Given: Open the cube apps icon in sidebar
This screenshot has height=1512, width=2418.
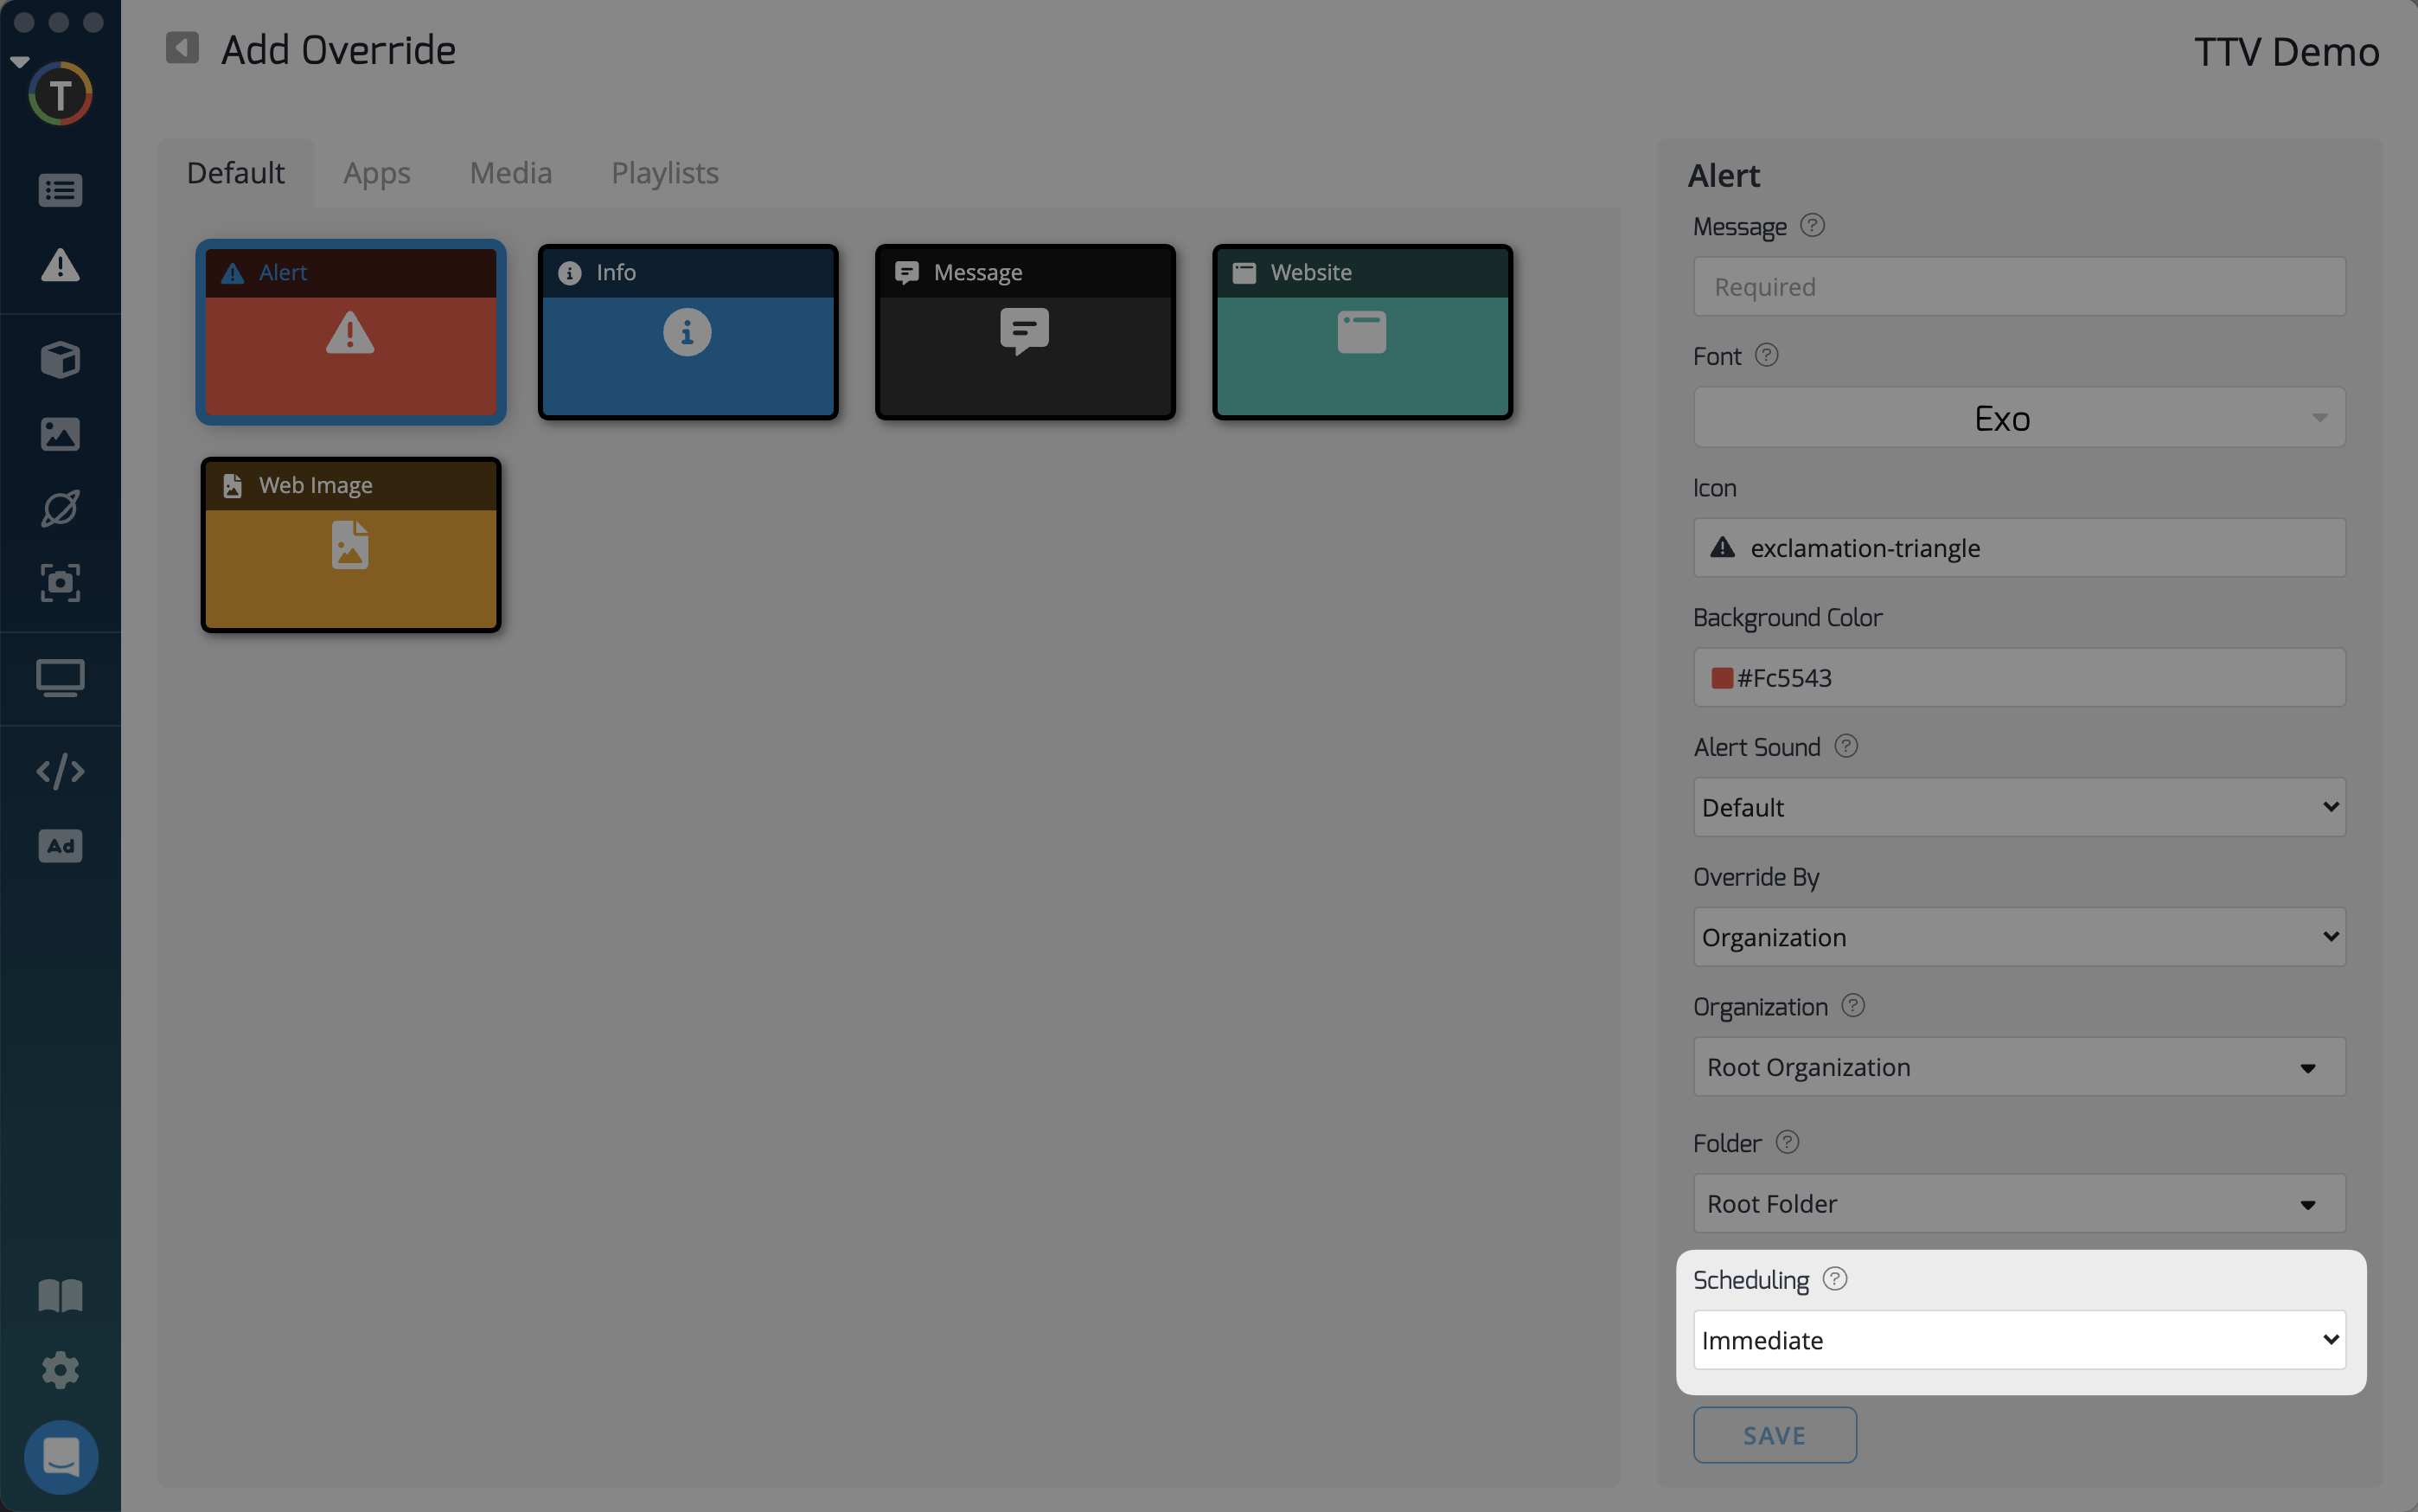Looking at the screenshot, I should click(60, 360).
